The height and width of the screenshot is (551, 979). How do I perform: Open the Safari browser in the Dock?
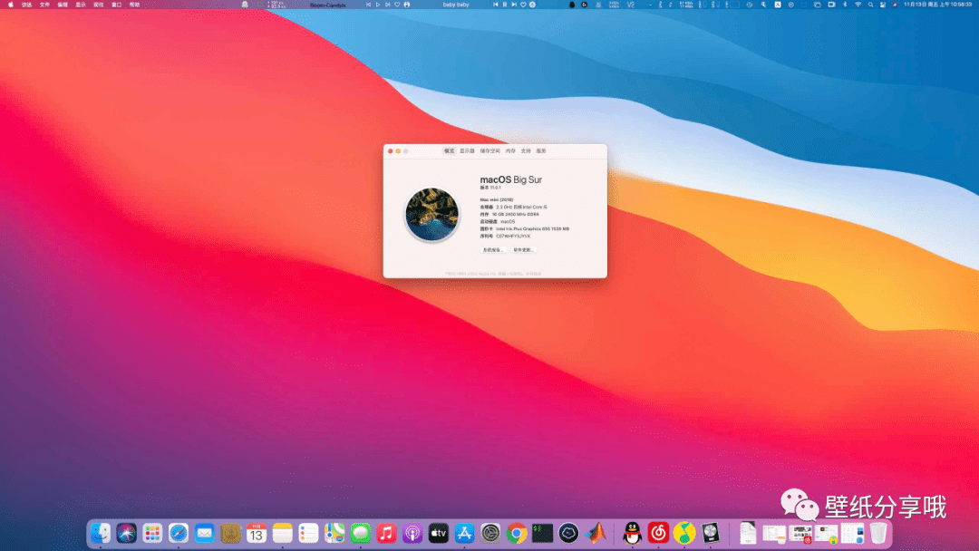179,533
